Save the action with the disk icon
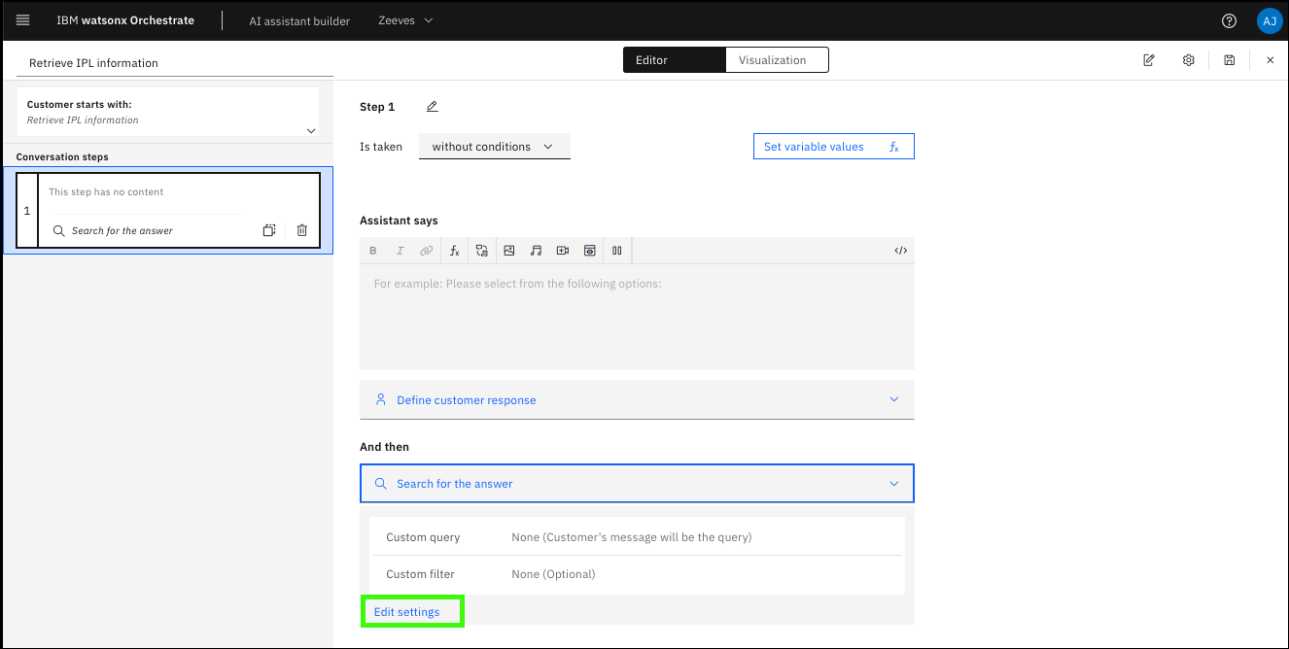 pos(1229,60)
